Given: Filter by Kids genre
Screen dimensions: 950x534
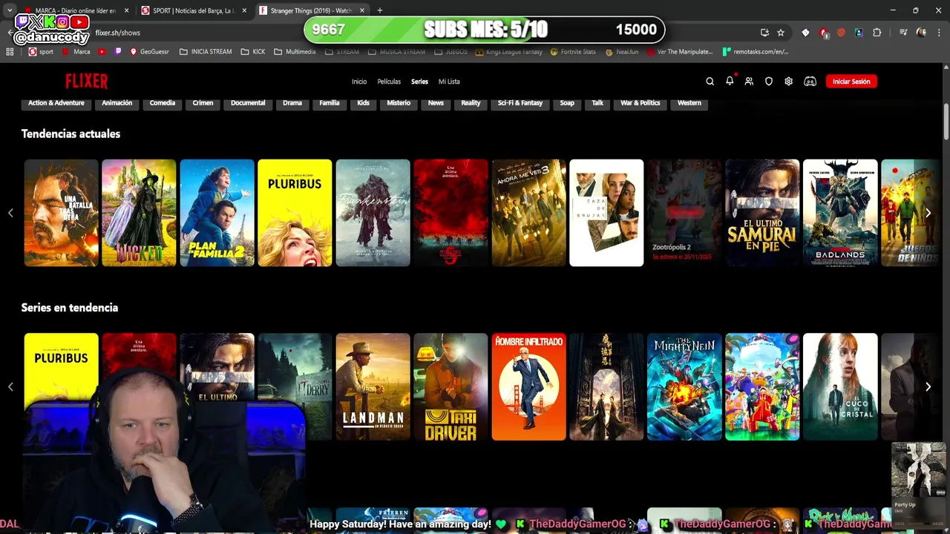Looking at the screenshot, I should tap(363, 103).
